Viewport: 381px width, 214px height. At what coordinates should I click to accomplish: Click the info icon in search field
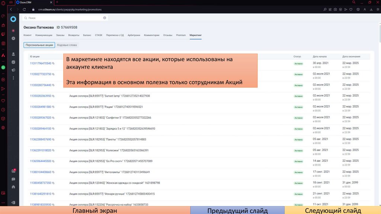tap(105, 18)
